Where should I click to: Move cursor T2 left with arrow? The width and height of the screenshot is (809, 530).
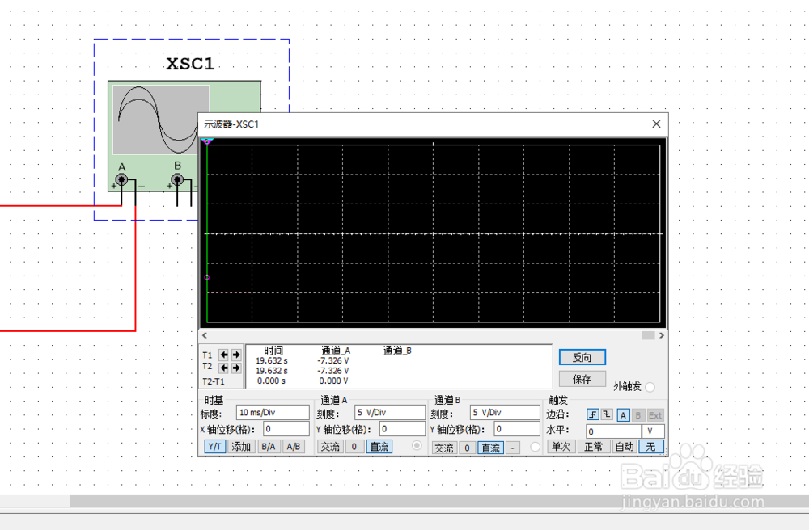(x=223, y=368)
